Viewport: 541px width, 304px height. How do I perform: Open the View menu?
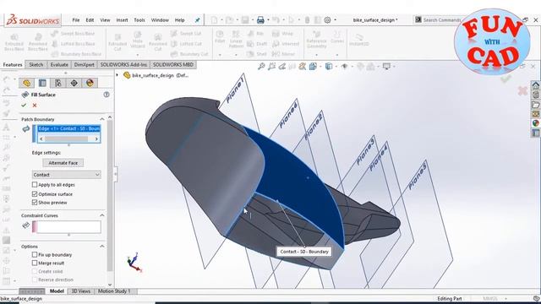(x=105, y=20)
